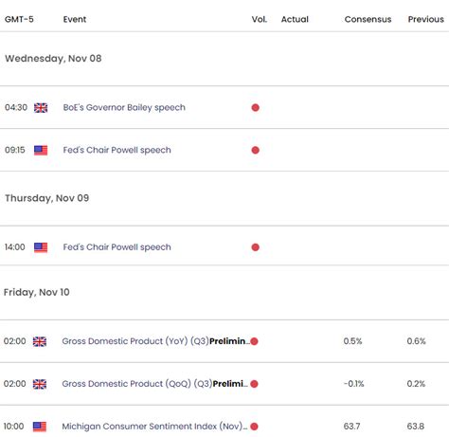Viewport: 449px width, 437px height.
Task: Click US flag beside Michigan Consumer Sentiment
Action: [x=40, y=427]
